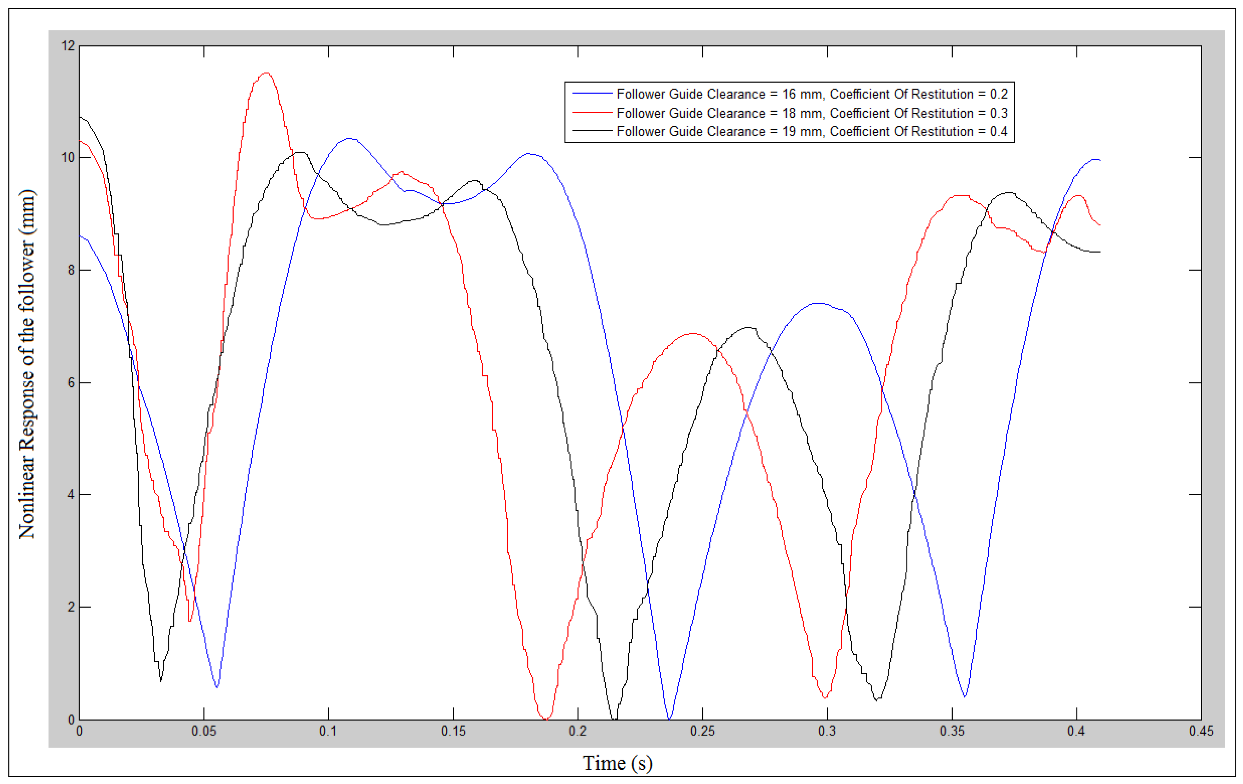The width and height of the screenshot is (1243, 784).
Task: Click the x-axis tick label 0.2
Action: 577,731
